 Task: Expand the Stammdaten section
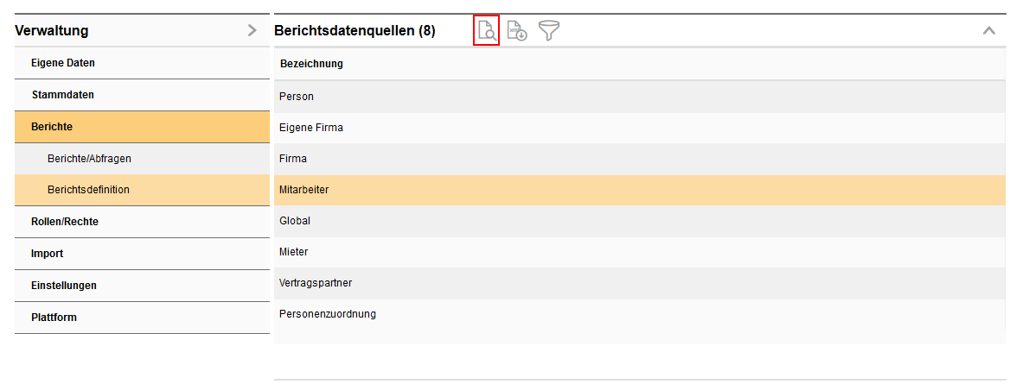62,95
